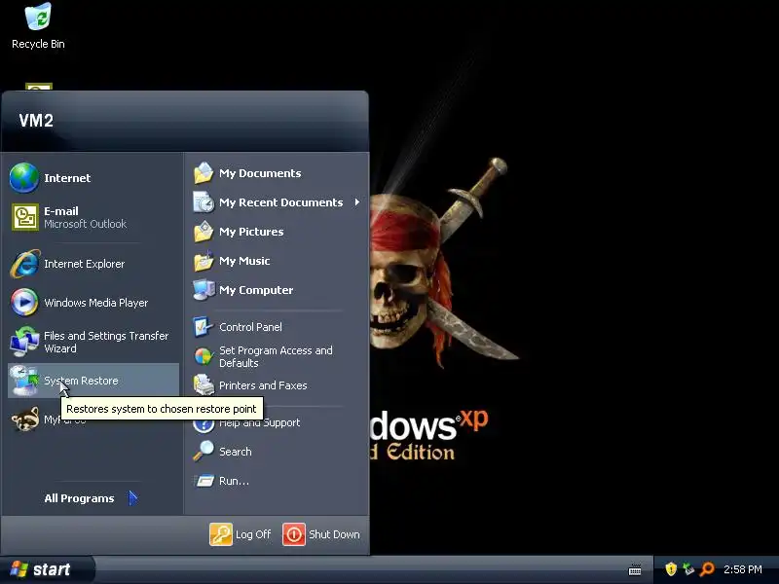779x584 pixels.
Task: Expand My Recent Documents submenu arrow
Action: 357,202
